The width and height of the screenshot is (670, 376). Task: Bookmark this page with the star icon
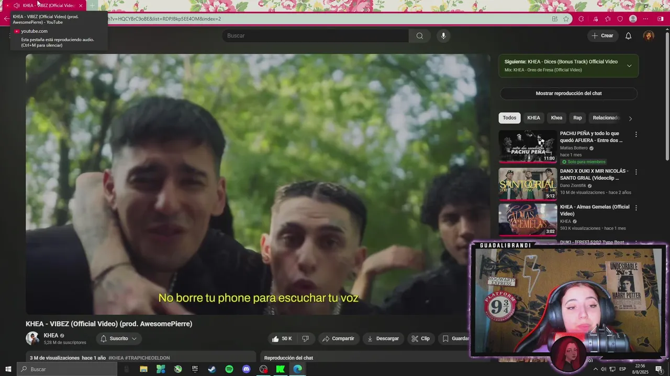point(566,19)
